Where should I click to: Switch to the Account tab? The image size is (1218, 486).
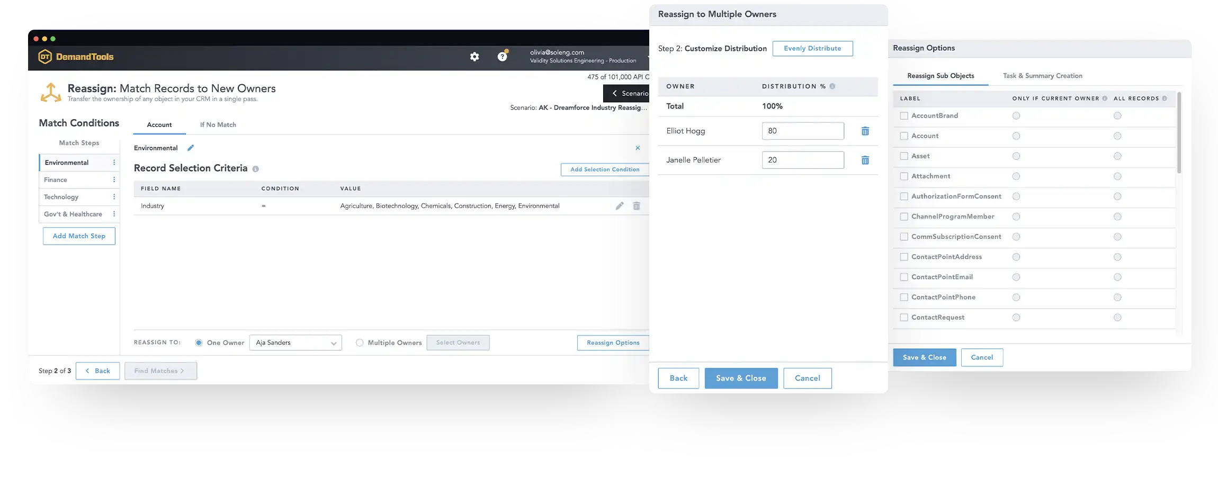pyautogui.click(x=159, y=125)
